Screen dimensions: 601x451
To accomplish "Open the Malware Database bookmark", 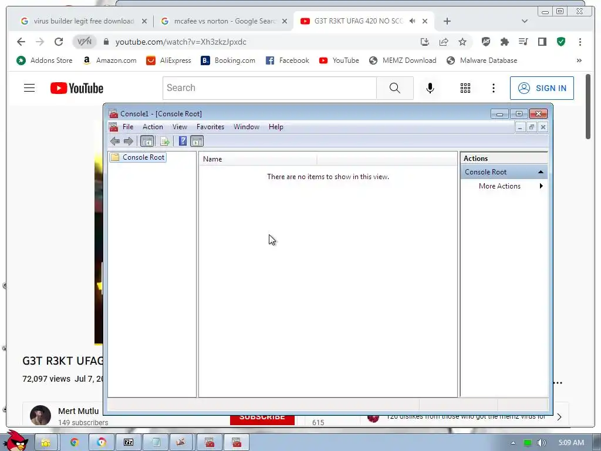I will [482, 60].
